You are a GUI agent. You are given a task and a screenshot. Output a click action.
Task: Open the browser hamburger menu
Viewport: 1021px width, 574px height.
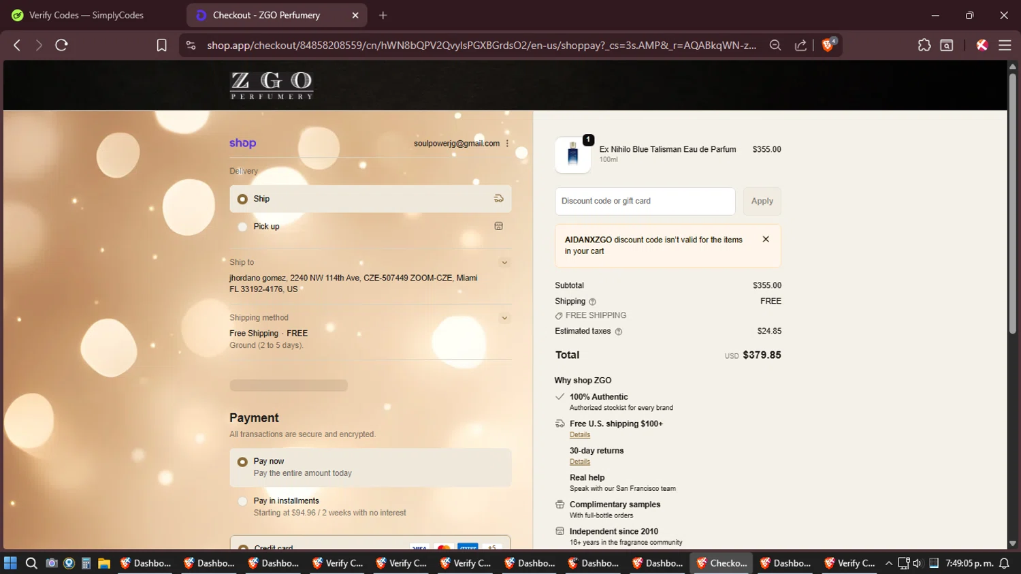1005,45
